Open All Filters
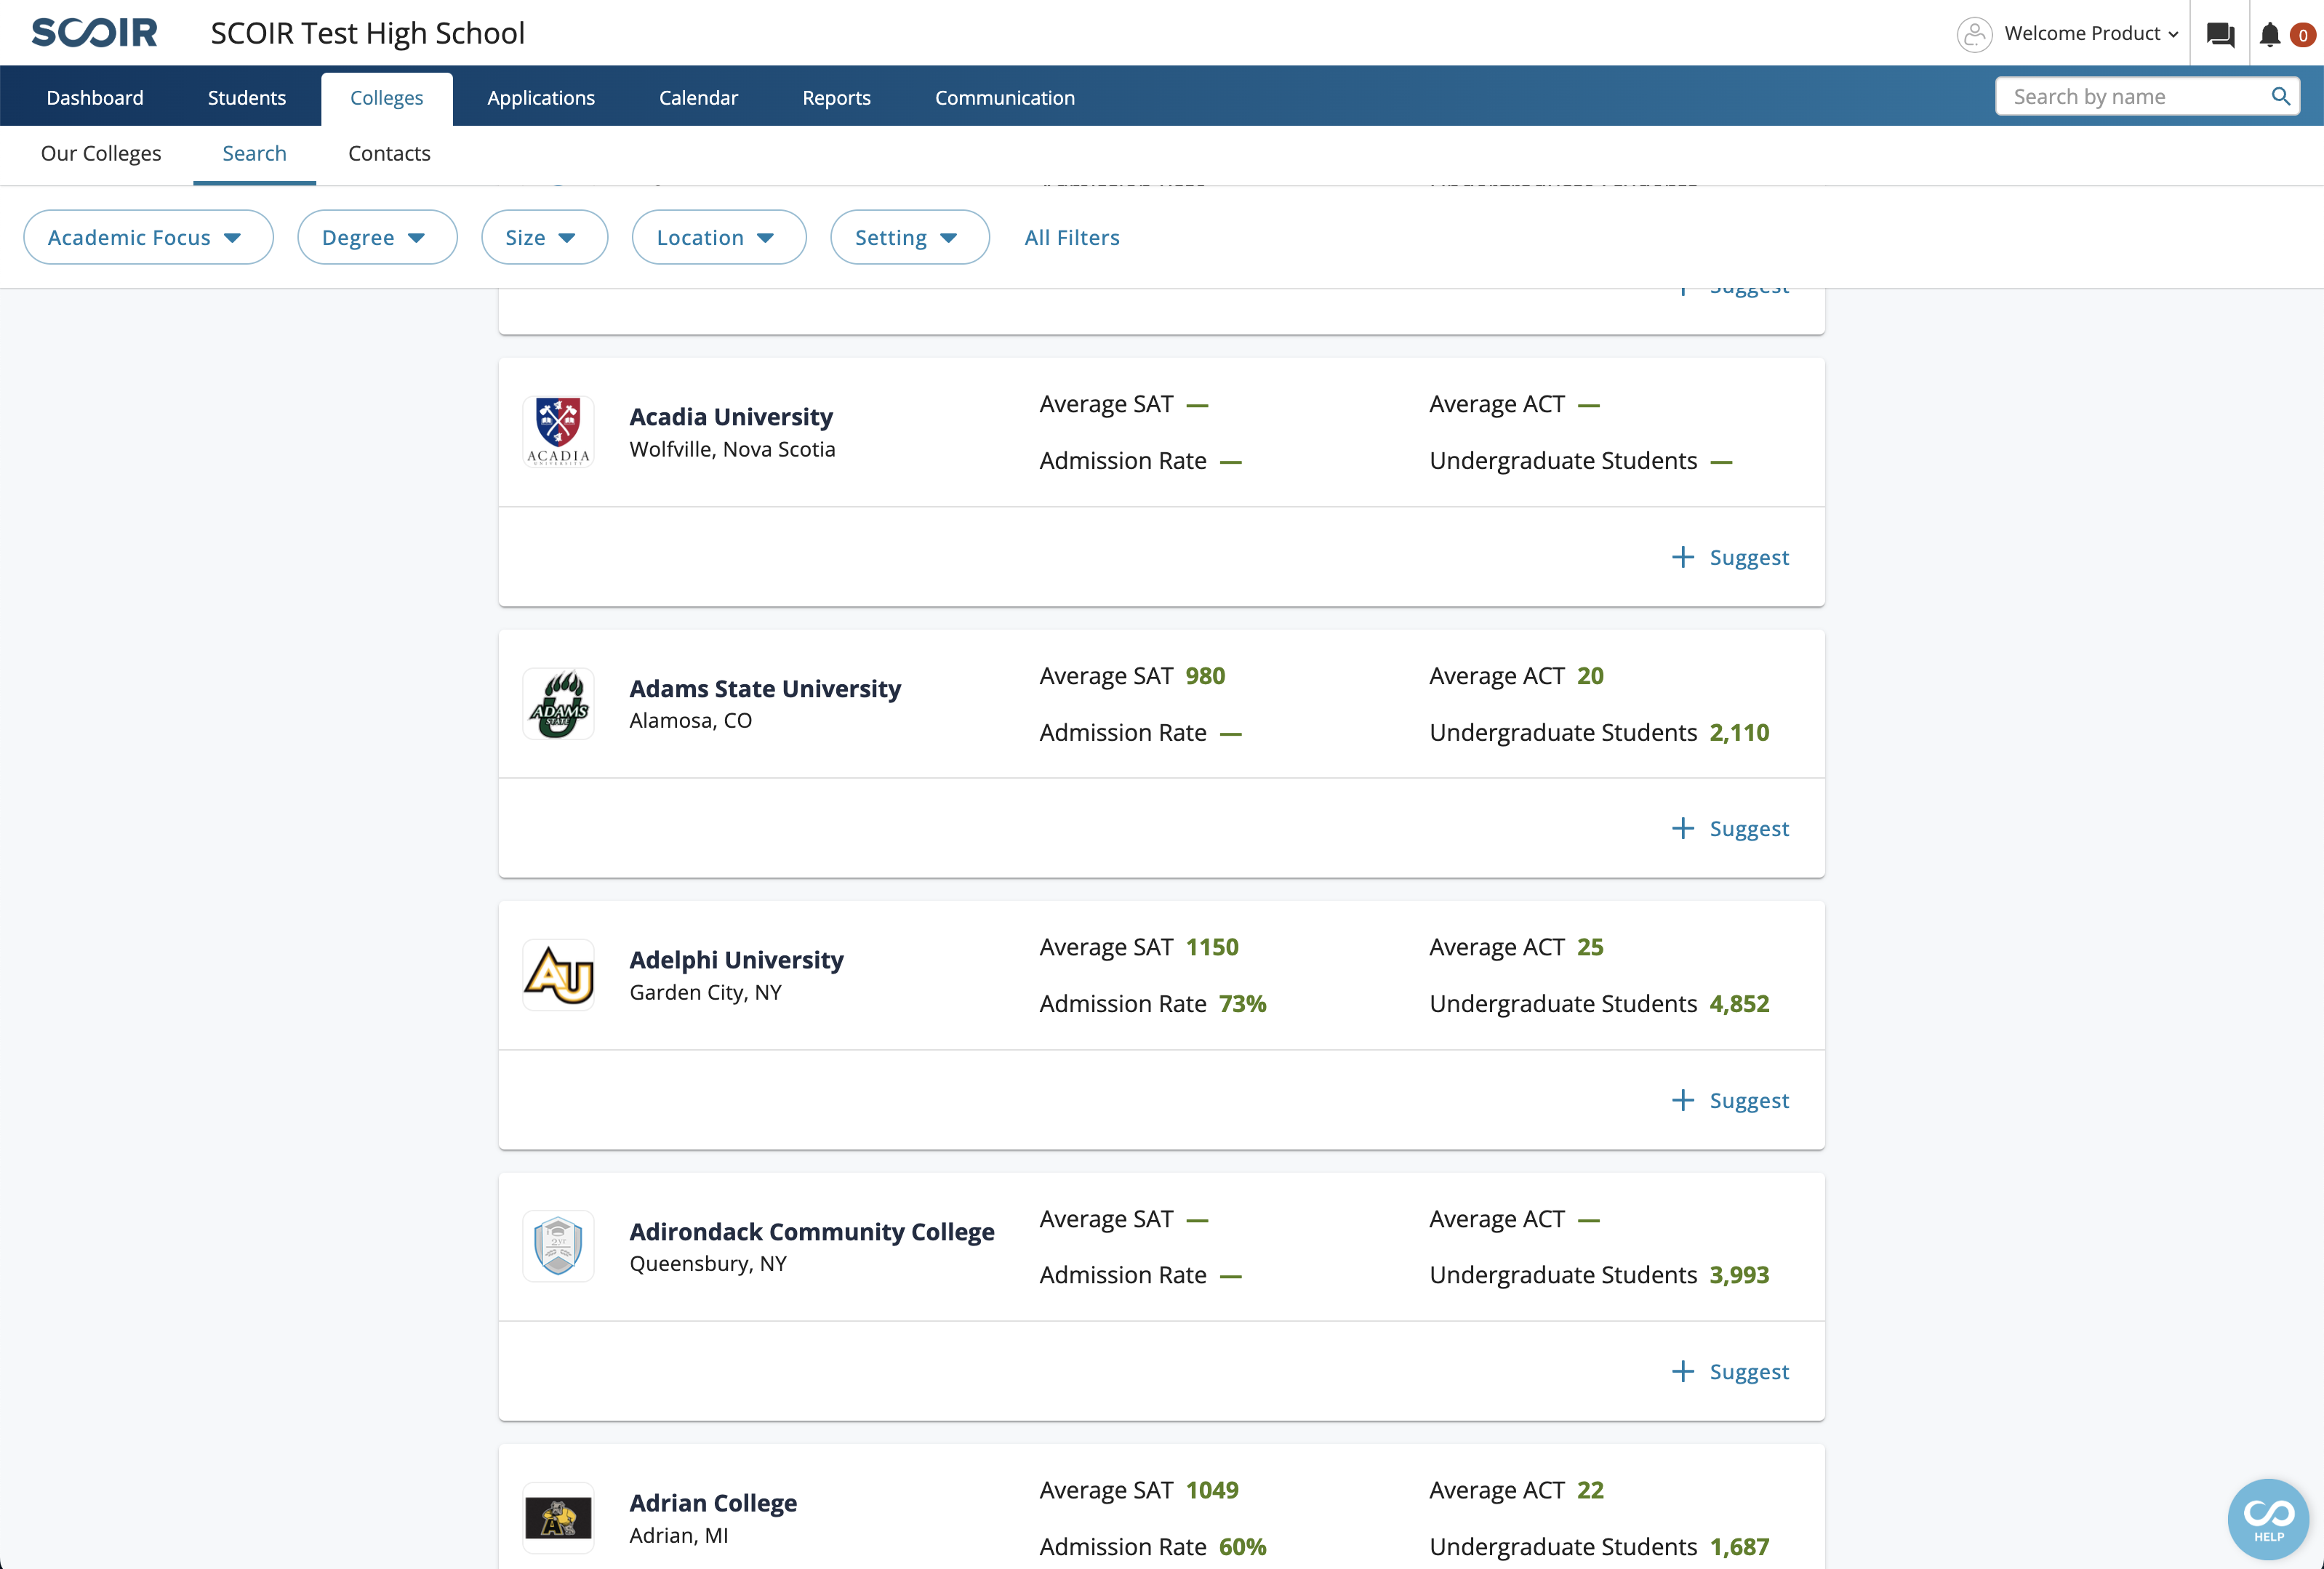 pos(1072,237)
